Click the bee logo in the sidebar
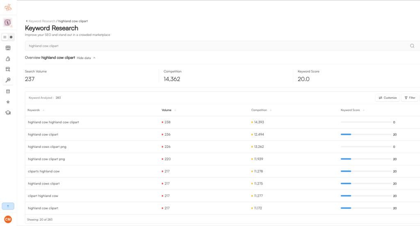The height and width of the screenshot is (226, 420). tap(8, 7)
